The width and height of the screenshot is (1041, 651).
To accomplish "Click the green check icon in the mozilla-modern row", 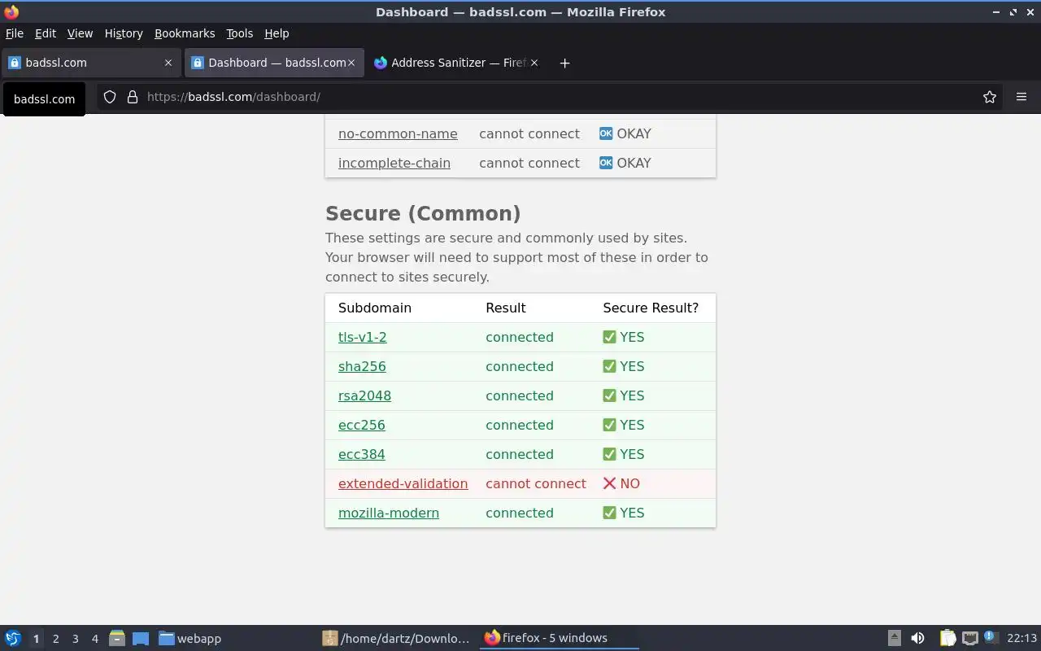I will coord(609,513).
